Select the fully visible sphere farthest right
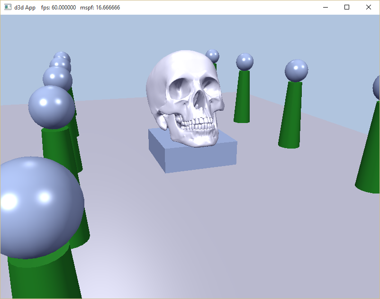Viewport: 380px width, 299px height. [296, 70]
